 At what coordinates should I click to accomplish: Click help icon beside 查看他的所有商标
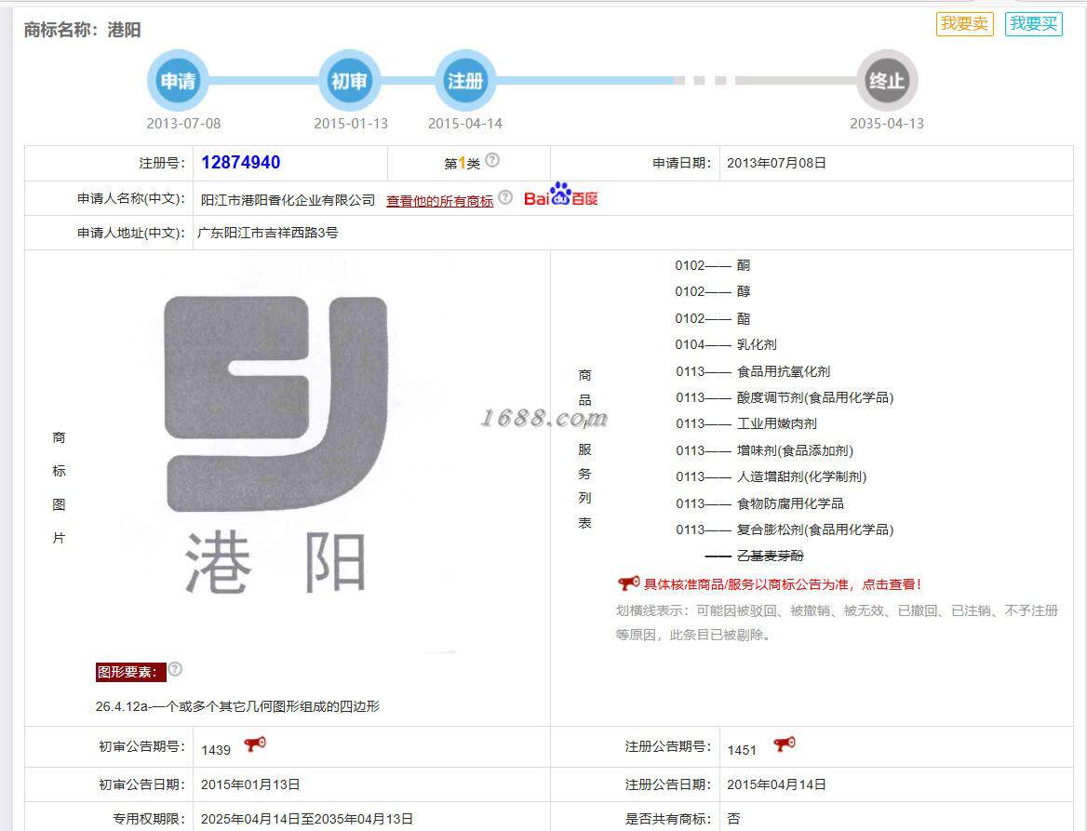coord(506,197)
